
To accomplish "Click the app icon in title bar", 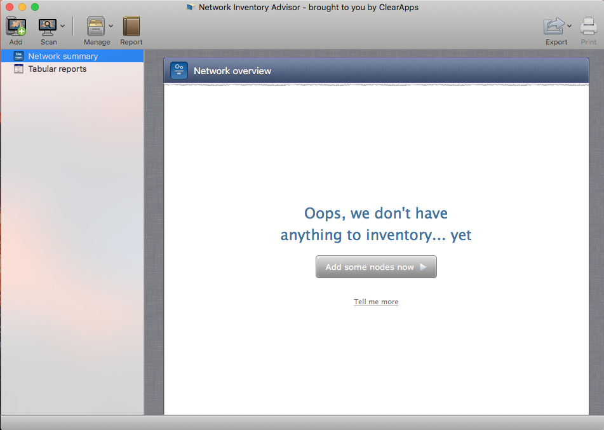I will tap(190, 8).
